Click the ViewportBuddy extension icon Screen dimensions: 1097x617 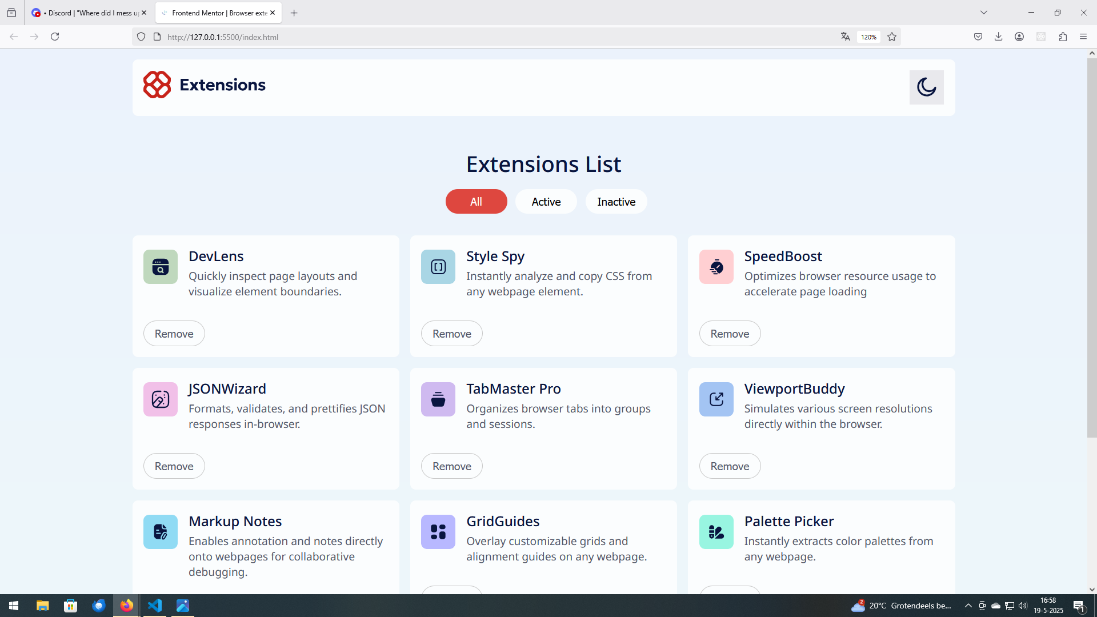(716, 399)
